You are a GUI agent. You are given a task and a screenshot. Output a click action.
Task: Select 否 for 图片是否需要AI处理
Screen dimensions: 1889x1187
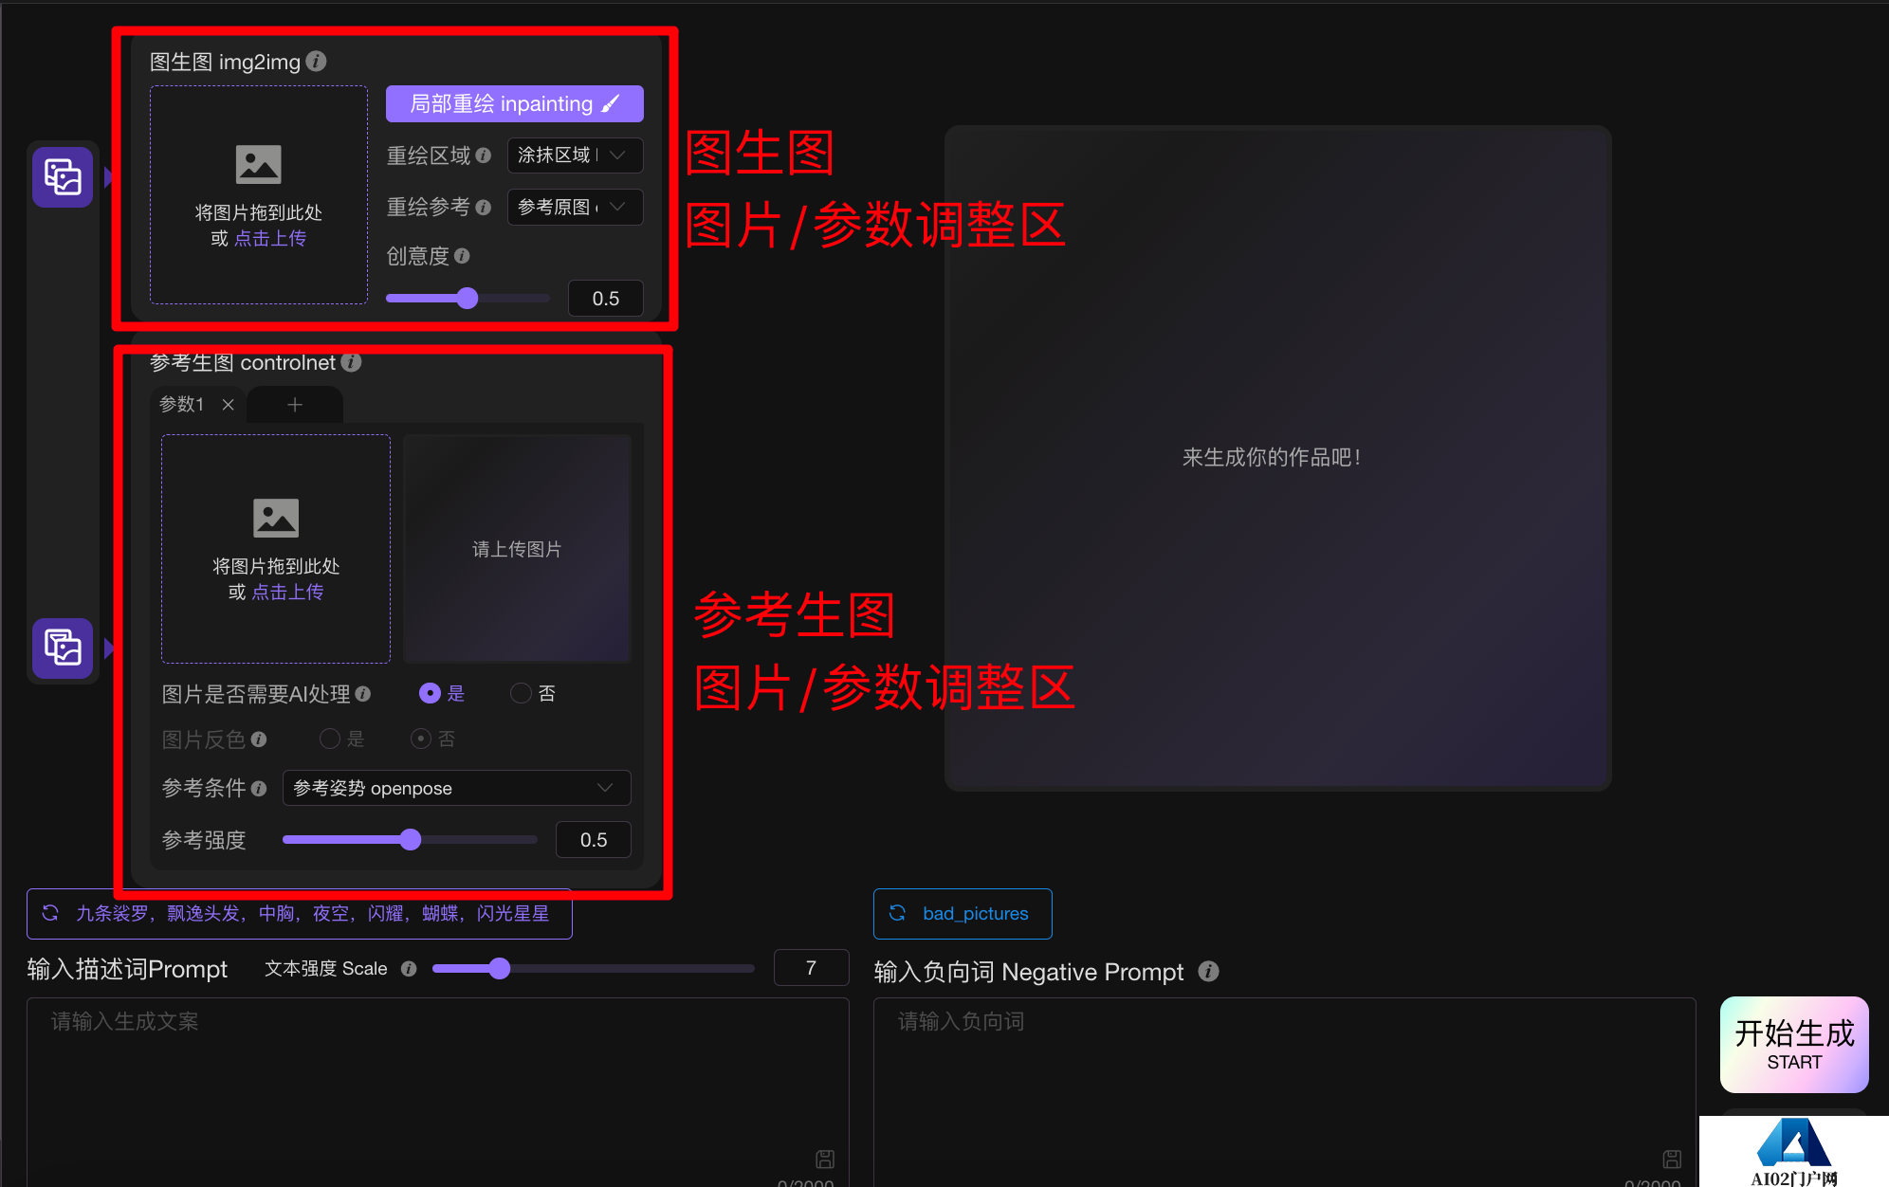521,693
